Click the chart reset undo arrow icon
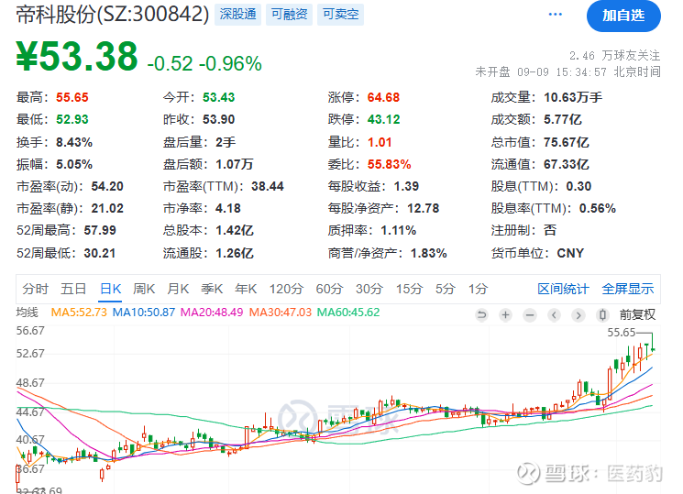This screenshot has height=494, width=683. click(x=481, y=314)
